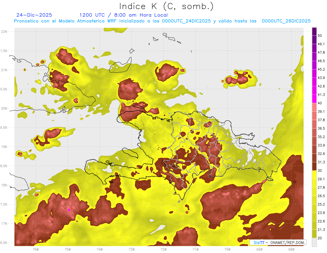Click the '36.5' colorbar label
Screen dimensions: 327x253
click(x=321, y=128)
